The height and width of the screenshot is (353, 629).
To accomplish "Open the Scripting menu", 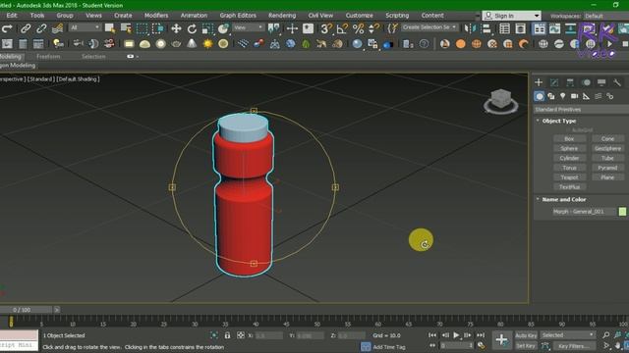I will click(x=397, y=16).
